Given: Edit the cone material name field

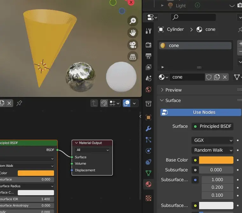Looking at the screenshot, I should (x=187, y=77).
